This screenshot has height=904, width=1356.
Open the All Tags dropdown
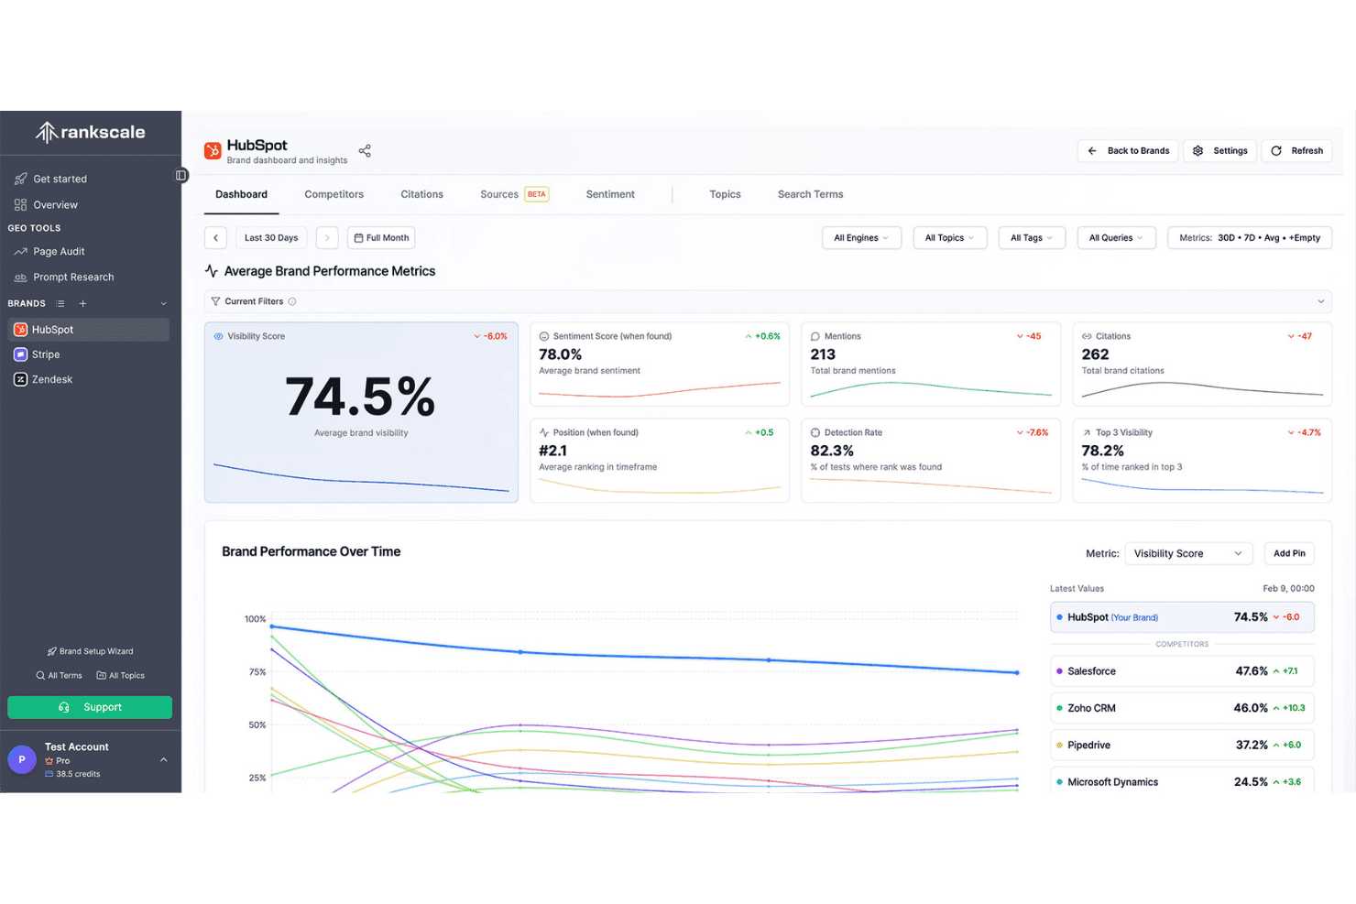click(1032, 238)
